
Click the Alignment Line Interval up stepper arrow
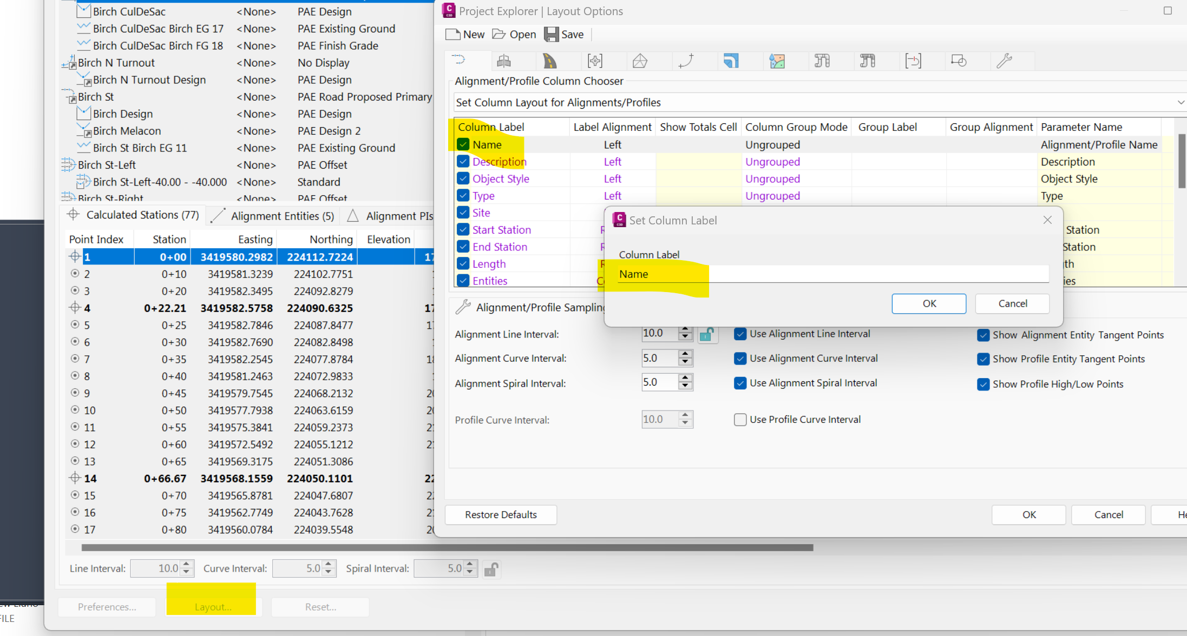(x=684, y=330)
